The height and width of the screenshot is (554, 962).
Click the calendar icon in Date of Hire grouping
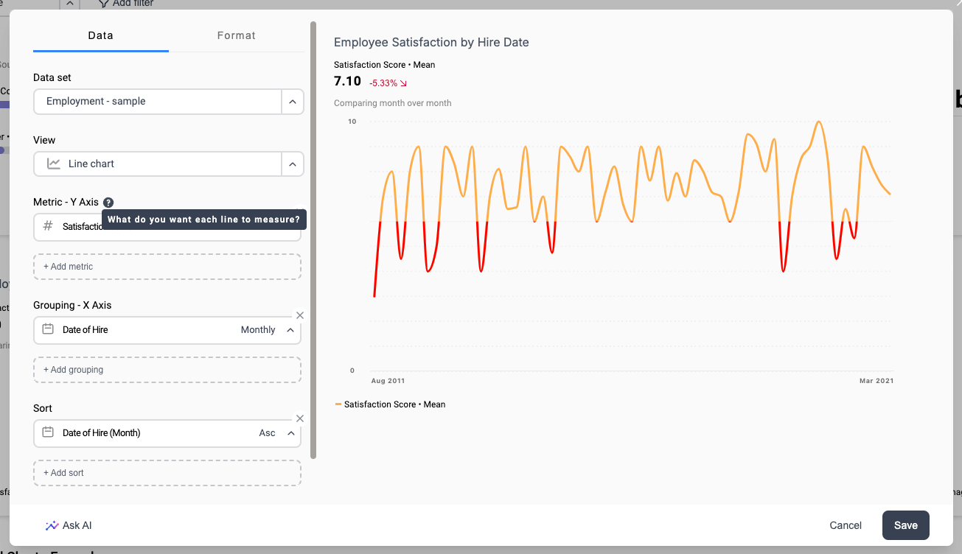[48, 329]
